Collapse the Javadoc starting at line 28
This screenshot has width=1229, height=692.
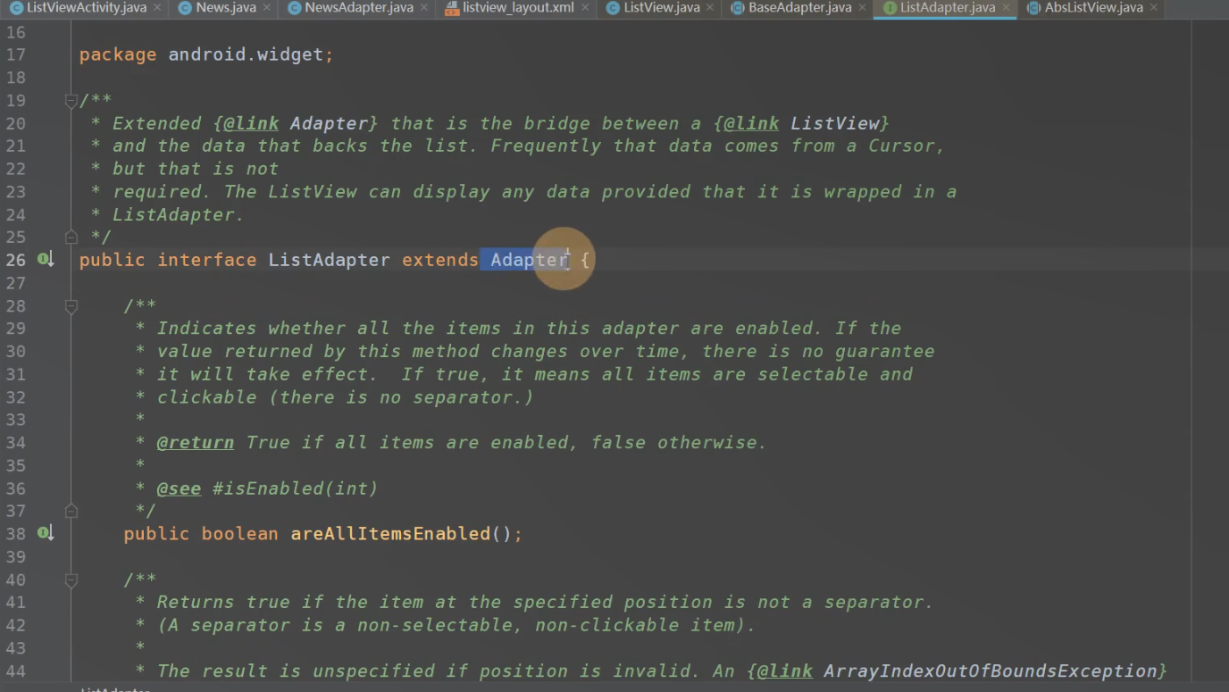(x=71, y=306)
